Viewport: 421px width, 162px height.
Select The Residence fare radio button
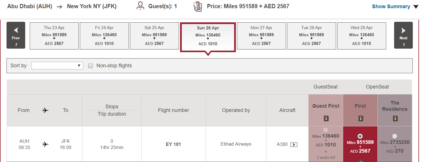[x=395, y=136]
